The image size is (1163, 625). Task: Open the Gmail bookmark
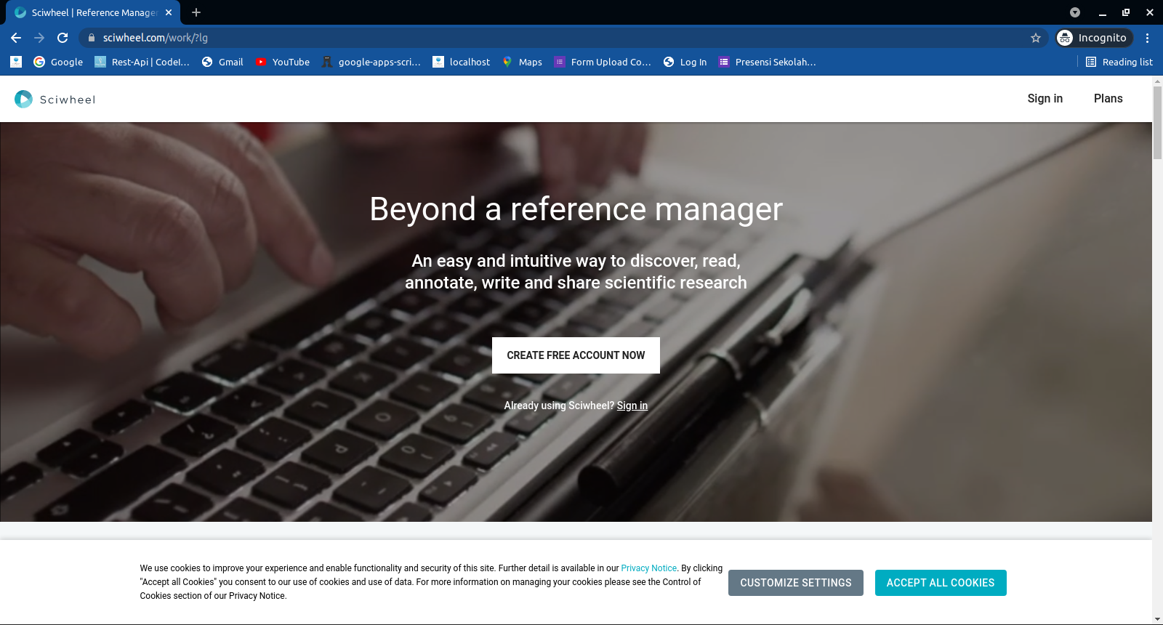coord(222,62)
